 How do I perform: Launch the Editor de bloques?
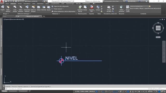click(x=33, y=9)
